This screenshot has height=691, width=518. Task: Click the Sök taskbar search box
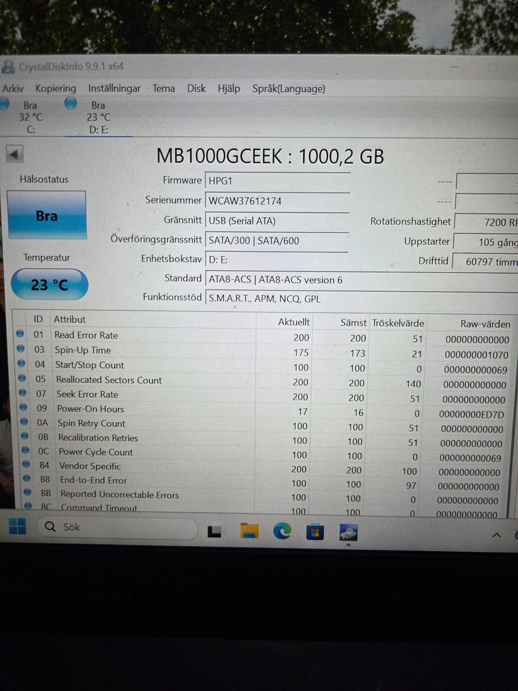(118, 527)
